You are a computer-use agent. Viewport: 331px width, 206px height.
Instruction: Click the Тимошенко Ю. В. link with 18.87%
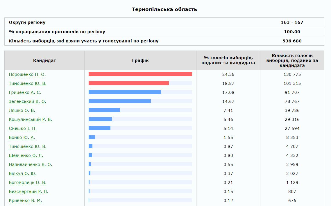coord(28,83)
